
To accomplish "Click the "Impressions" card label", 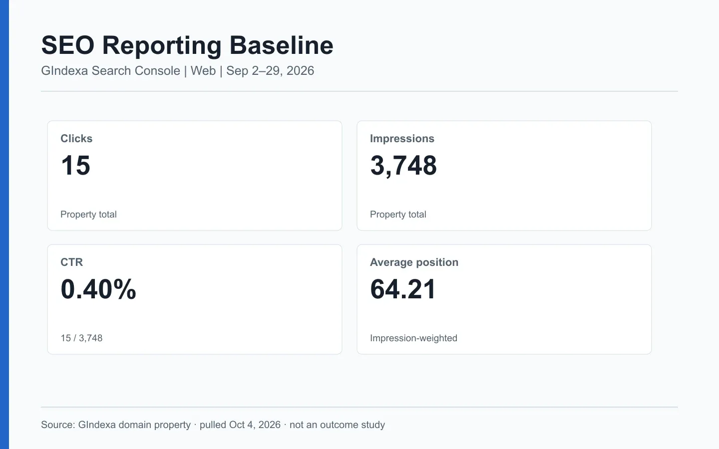I will [402, 139].
